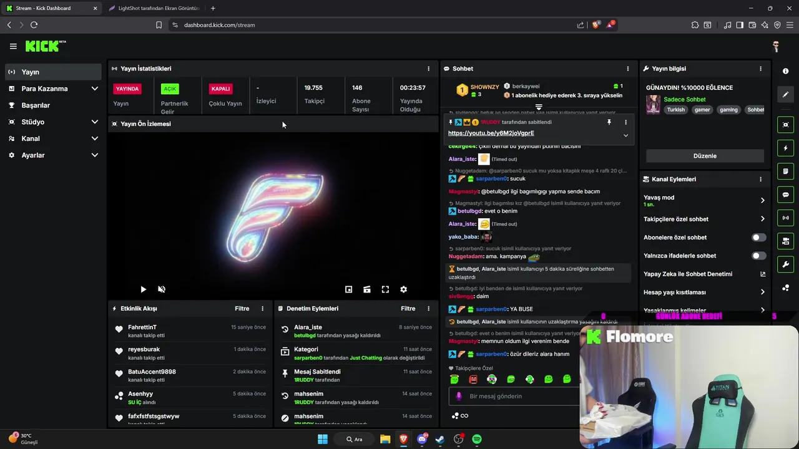
Task: Toggle the lightning activity widget icon
Action: point(785,148)
